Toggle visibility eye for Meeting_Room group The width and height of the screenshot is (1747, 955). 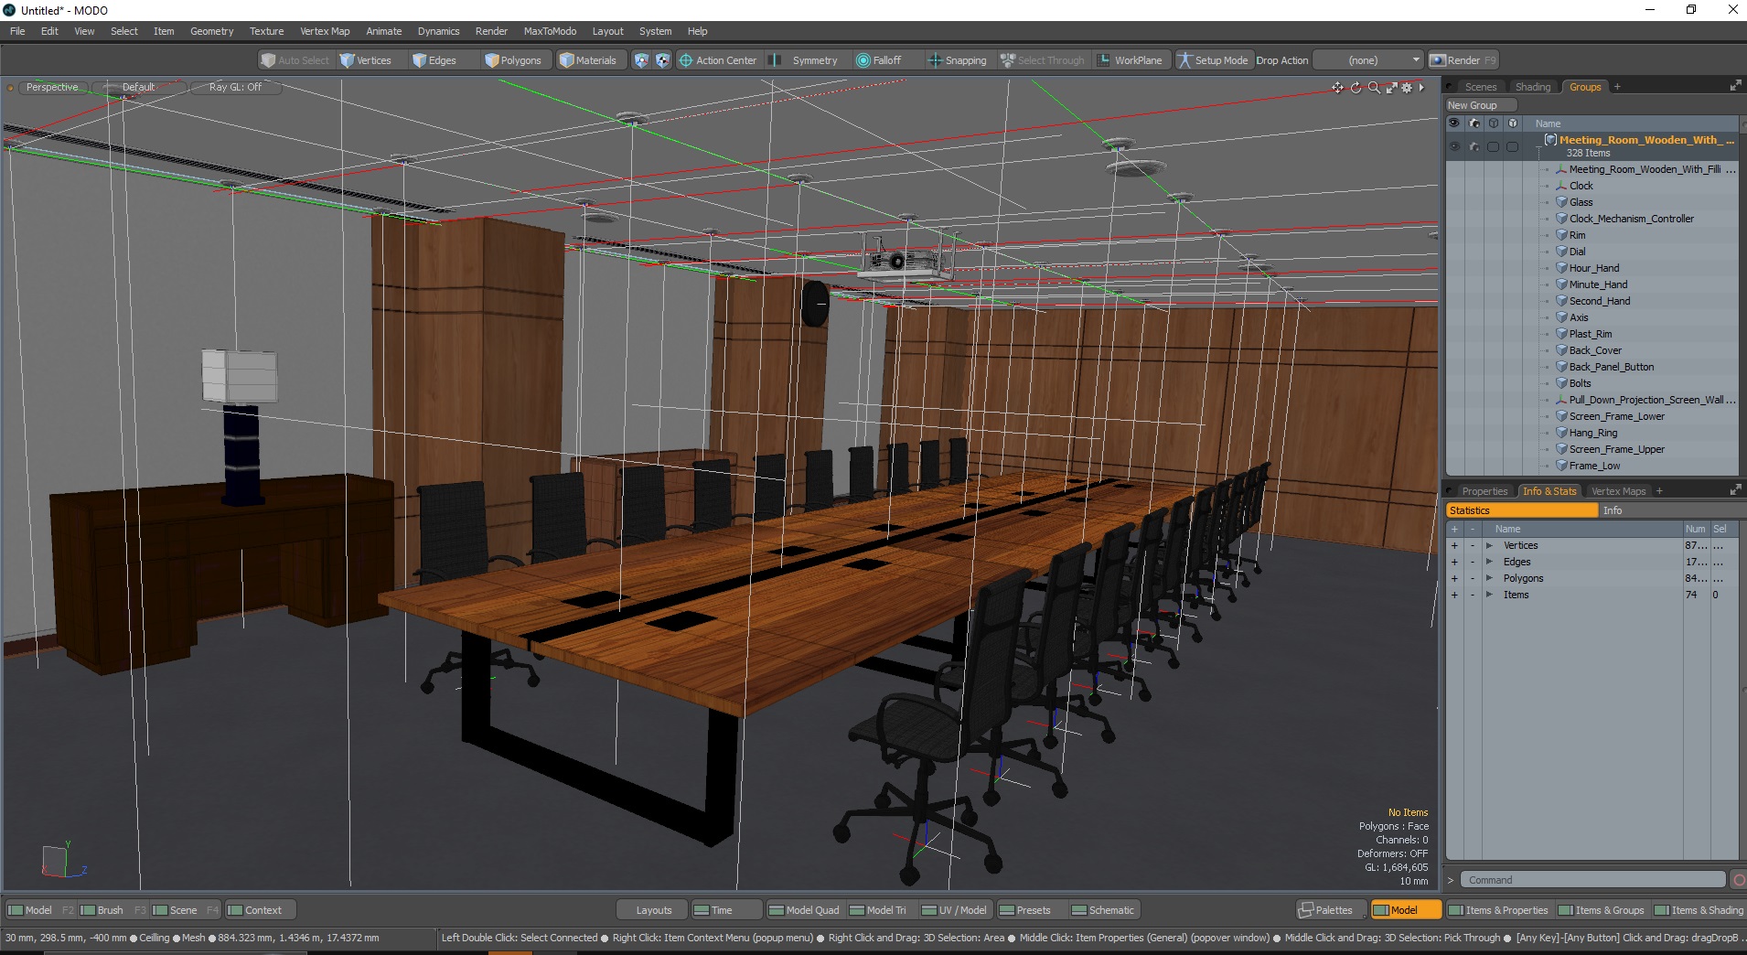(1454, 146)
